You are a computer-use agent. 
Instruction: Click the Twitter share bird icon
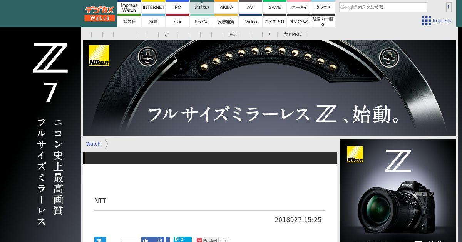click(100, 240)
